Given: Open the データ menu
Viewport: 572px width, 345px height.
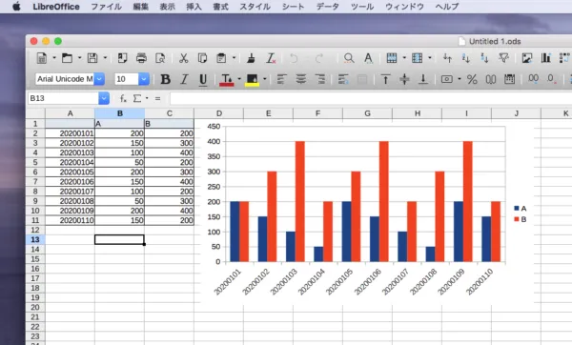Looking at the screenshot, I should [x=328, y=7].
